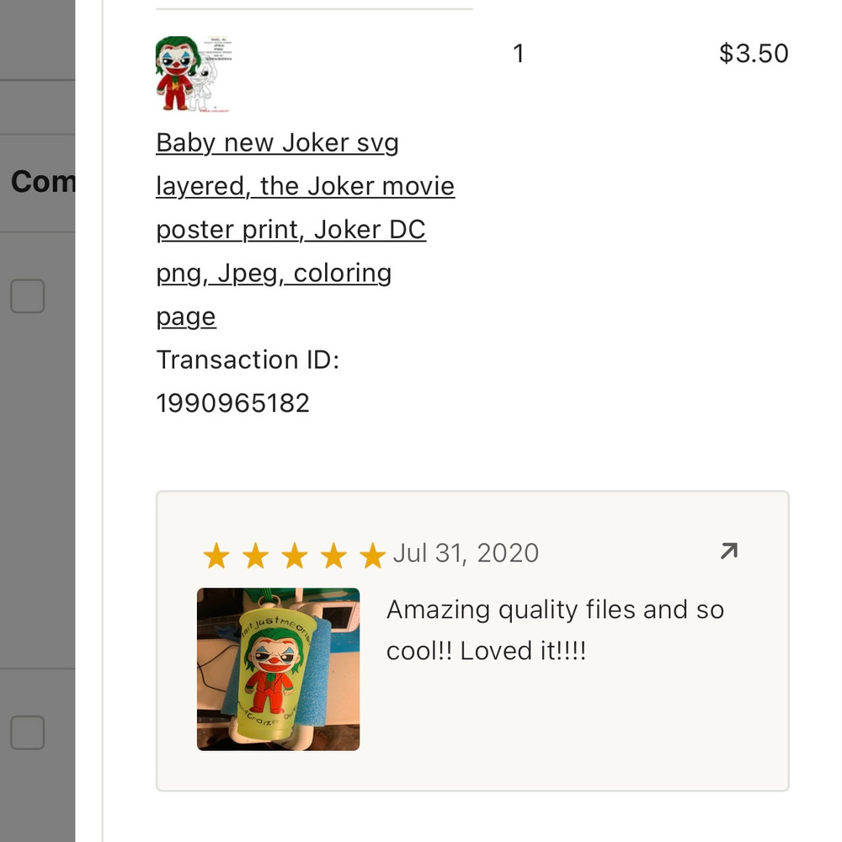Click the fourth star of the review rating
The width and height of the screenshot is (842, 842).
click(x=333, y=556)
